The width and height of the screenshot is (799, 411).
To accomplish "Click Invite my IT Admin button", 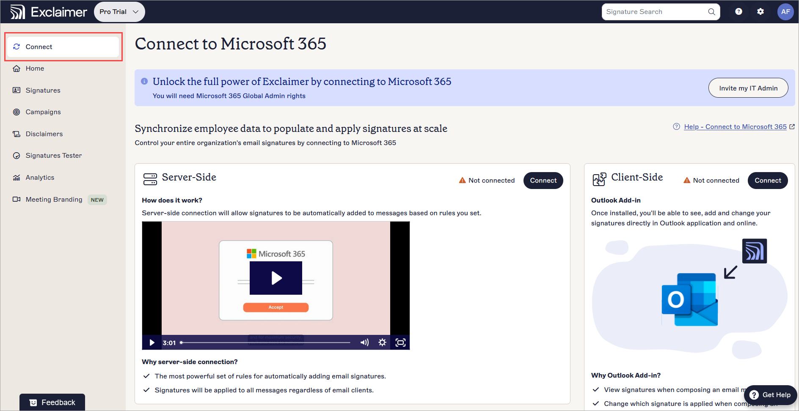I will pyautogui.click(x=748, y=88).
